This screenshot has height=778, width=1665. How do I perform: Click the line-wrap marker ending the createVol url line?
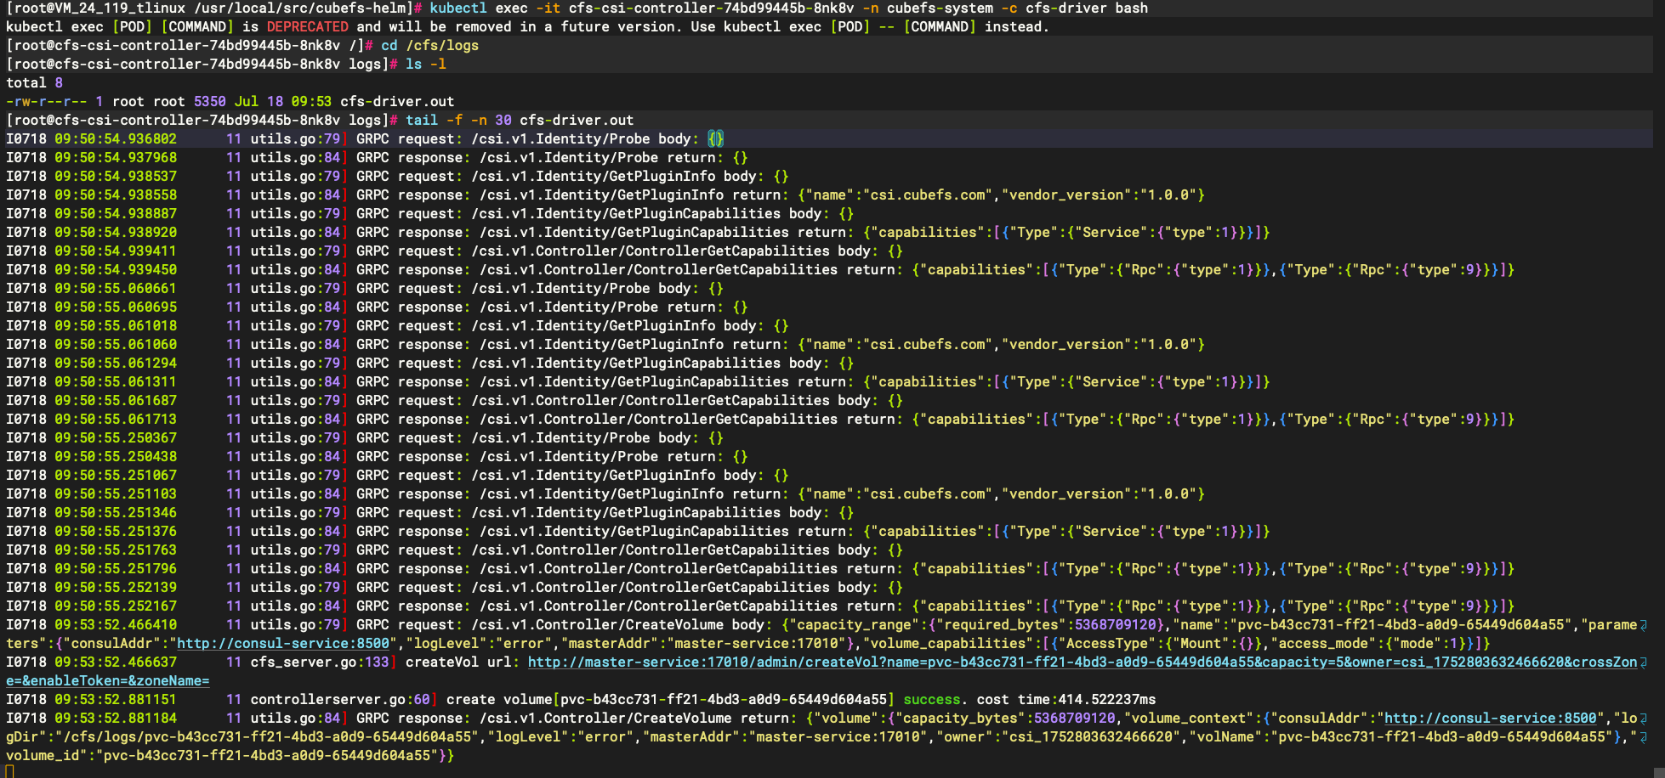[x=1643, y=662]
